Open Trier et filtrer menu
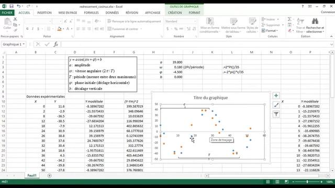Image resolution: width=335 pixels, height=188 pixels. [300, 26]
